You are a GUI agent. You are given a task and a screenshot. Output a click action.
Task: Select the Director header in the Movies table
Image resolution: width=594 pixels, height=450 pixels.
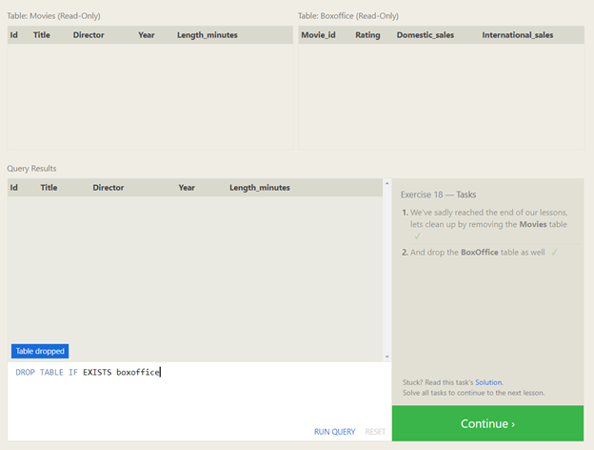[89, 35]
